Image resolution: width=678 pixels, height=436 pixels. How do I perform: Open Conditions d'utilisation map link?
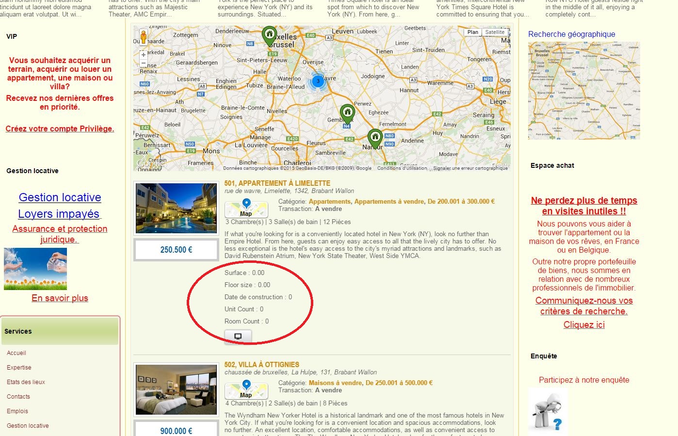pyautogui.click(x=402, y=168)
